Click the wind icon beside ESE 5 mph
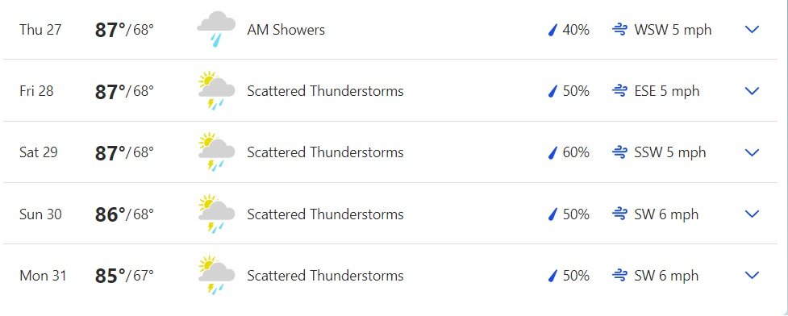The height and width of the screenshot is (316, 788). point(619,91)
